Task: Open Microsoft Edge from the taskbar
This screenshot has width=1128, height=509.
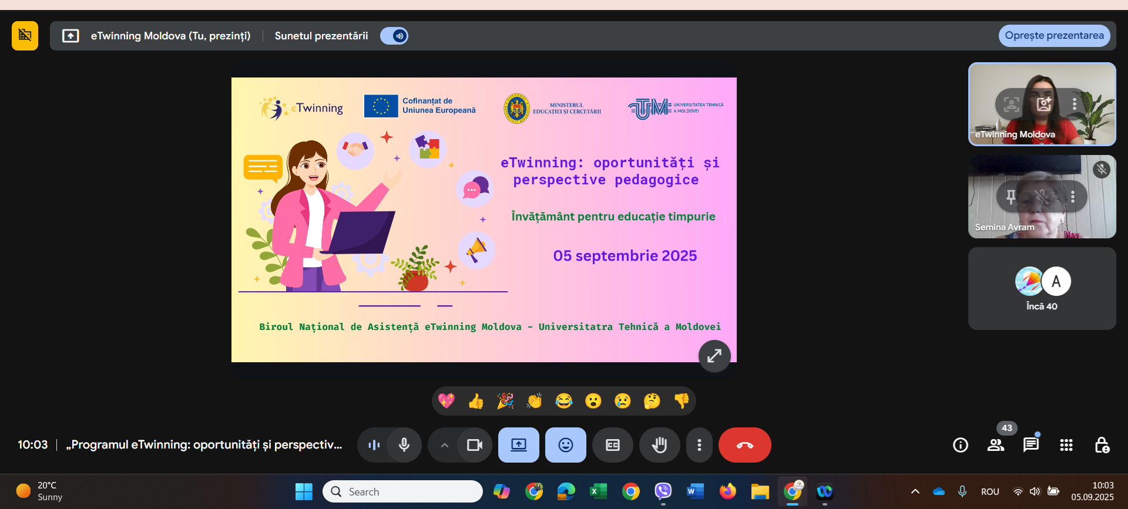Action: pos(566,491)
